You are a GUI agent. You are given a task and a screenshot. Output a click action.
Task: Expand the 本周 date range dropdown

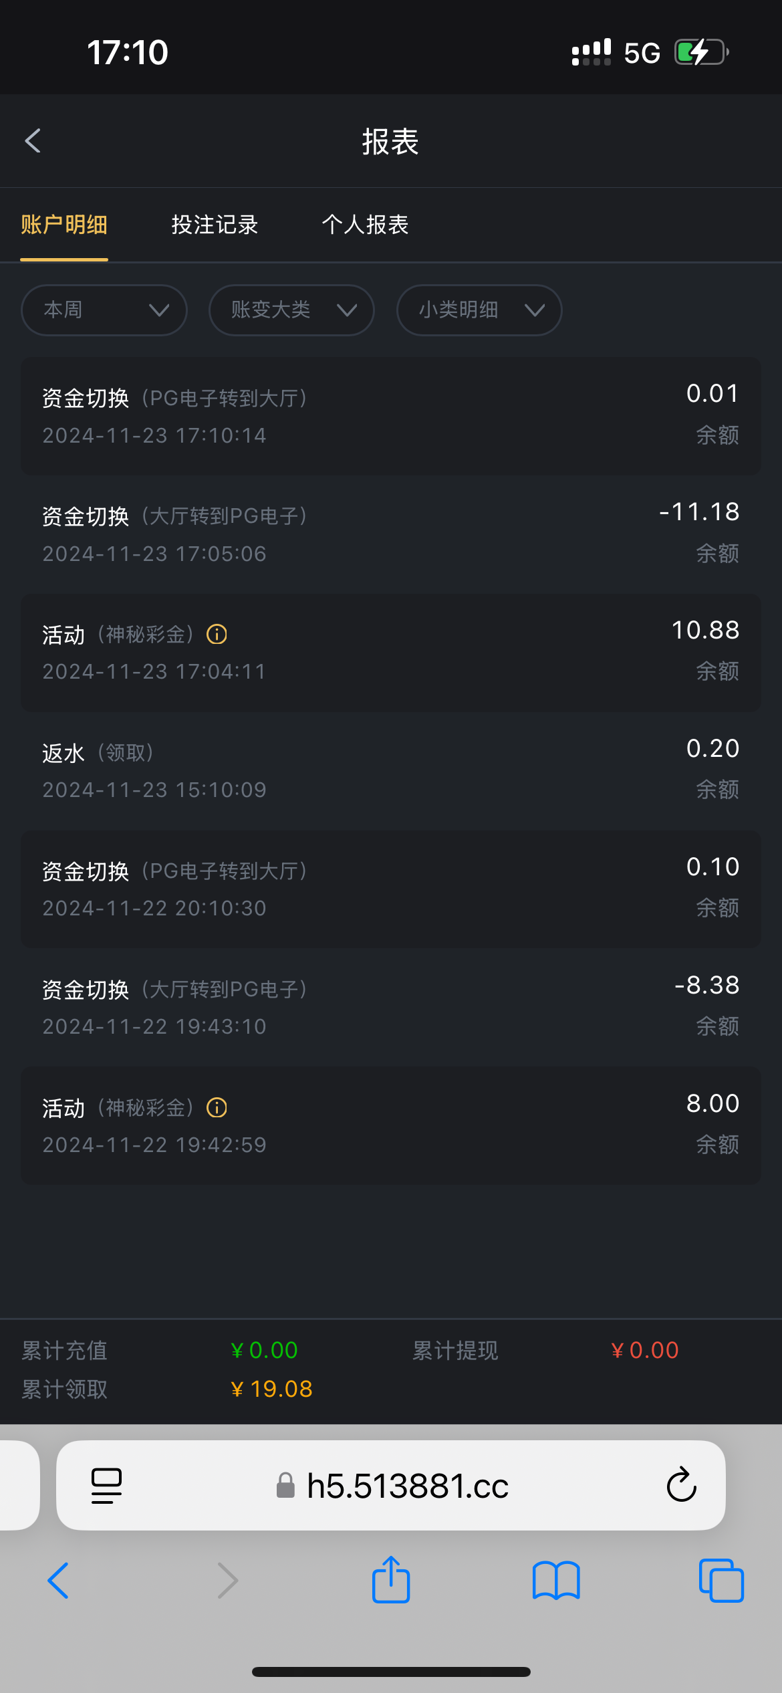click(x=104, y=310)
